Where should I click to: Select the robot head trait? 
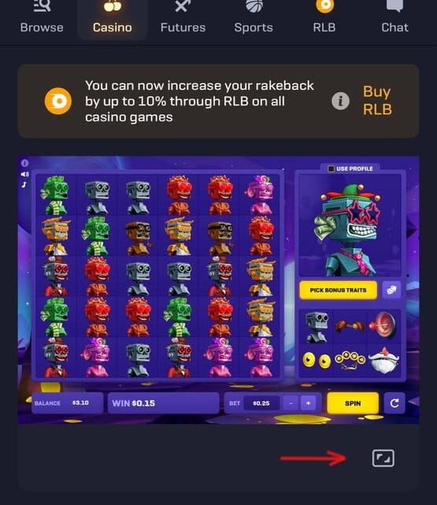[x=317, y=326]
